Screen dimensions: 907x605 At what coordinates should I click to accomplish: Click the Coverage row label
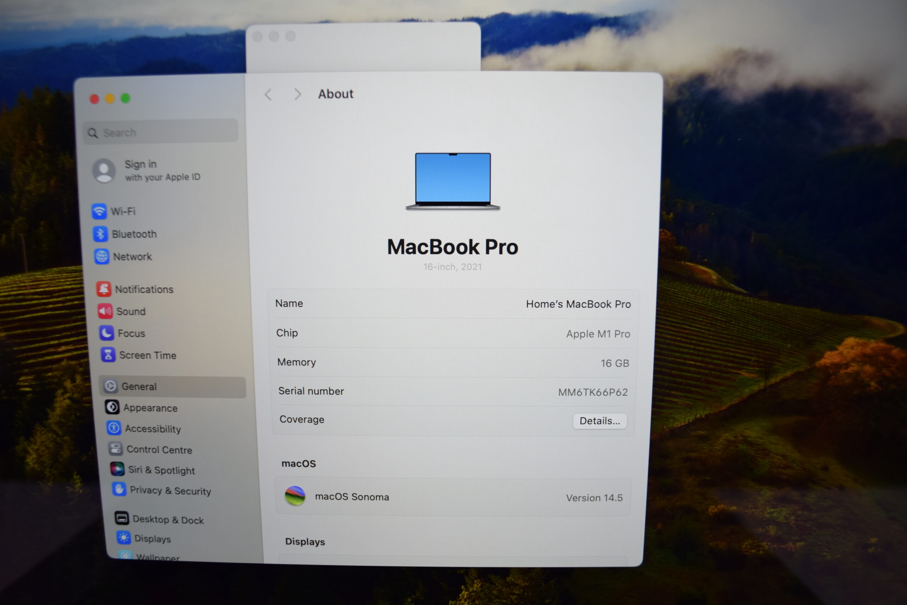pos(302,419)
